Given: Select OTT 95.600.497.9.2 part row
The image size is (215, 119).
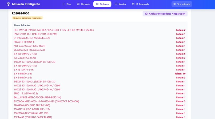Looking at the screenshot, I should [99, 38].
